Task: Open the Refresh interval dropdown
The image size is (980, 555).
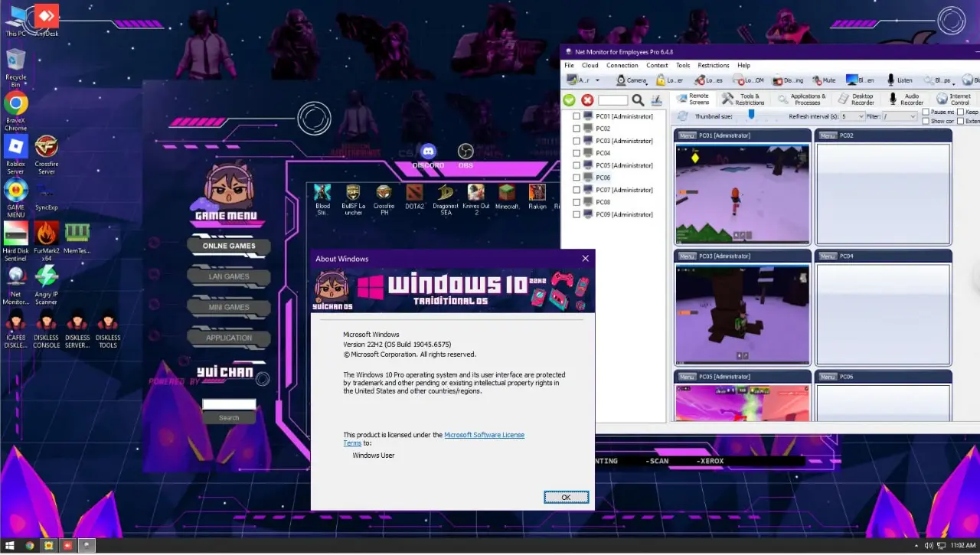Action: pyautogui.click(x=852, y=116)
